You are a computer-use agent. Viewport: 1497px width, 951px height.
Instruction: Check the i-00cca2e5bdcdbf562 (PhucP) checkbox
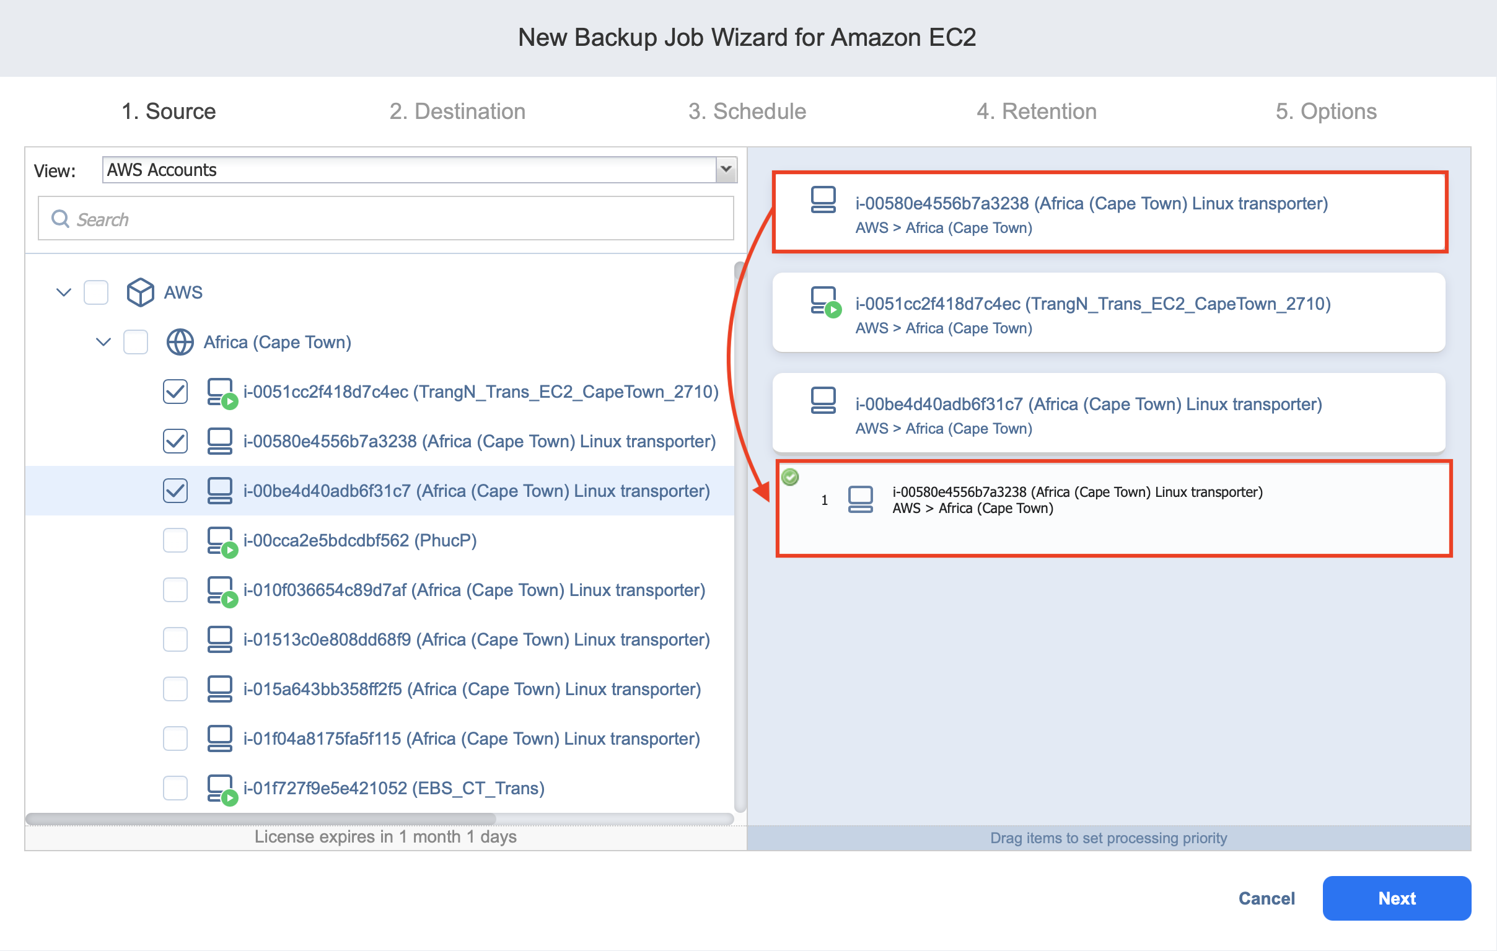coord(175,540)
